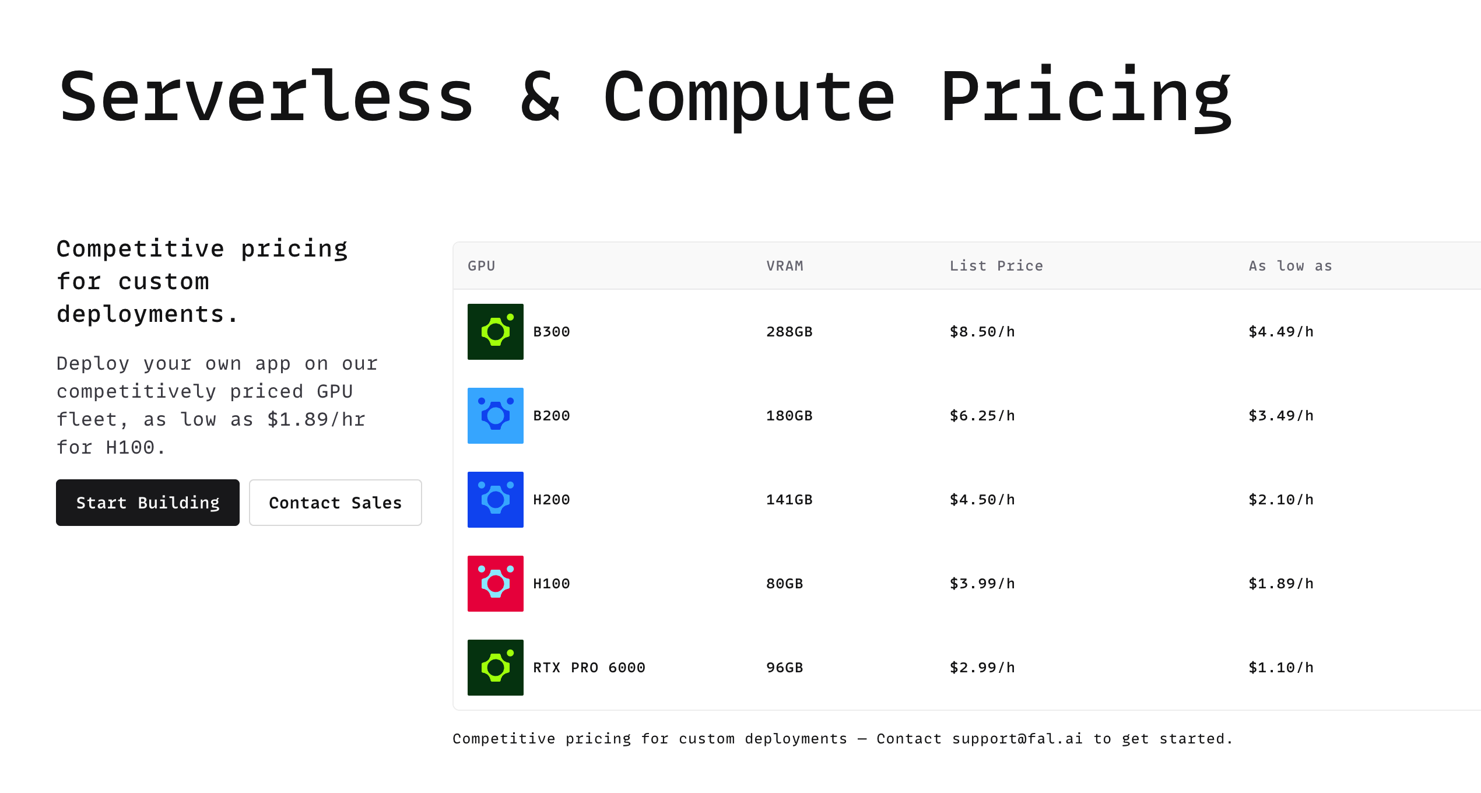This screenshot has width=1481, height=793.
Task: Click the GPU column header
Action: [x=482, y=266]
